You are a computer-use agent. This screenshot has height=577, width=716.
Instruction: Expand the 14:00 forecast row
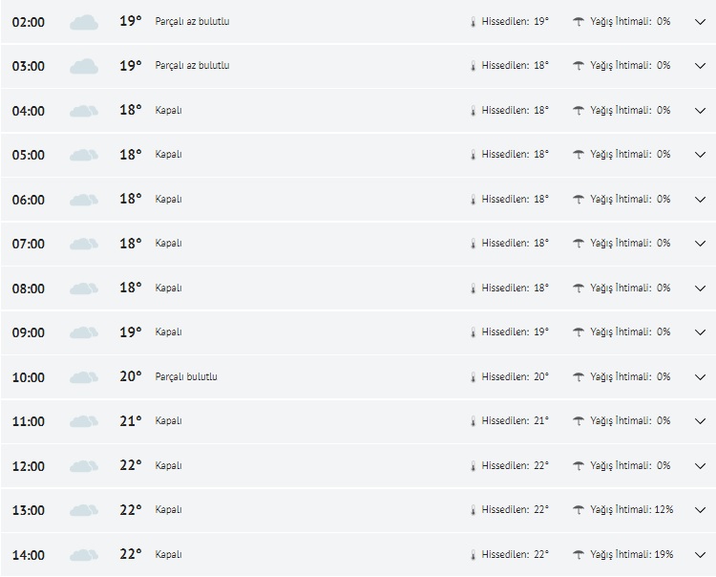click(700, 555)
